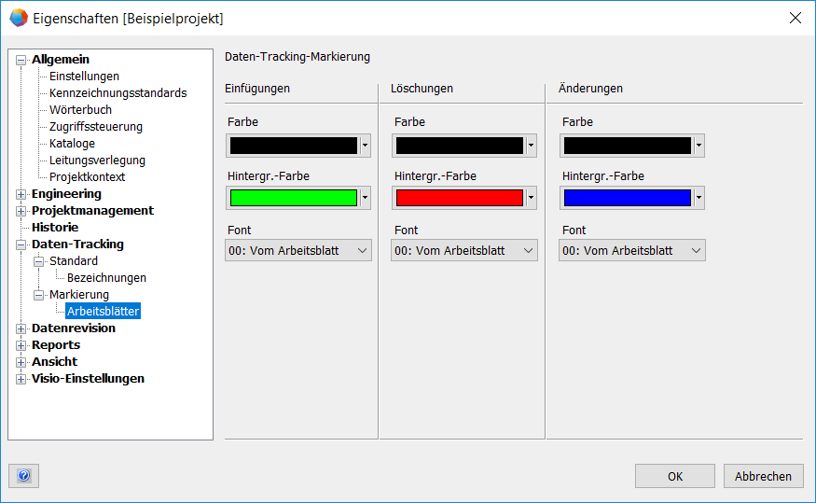Select Wörterbuch in the tree
816x503 pixels.
click(x=80, y=110)
